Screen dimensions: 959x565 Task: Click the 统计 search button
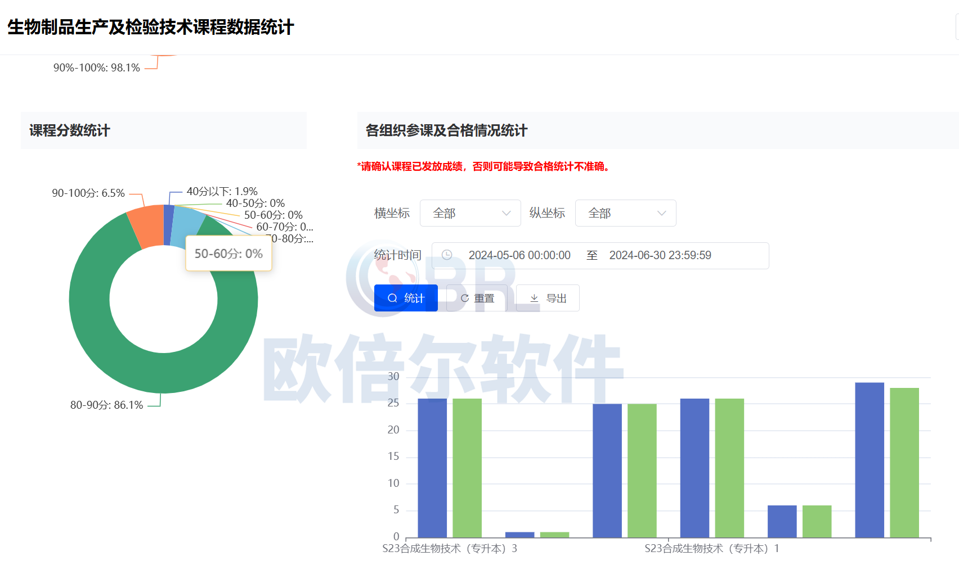point(406,298)
